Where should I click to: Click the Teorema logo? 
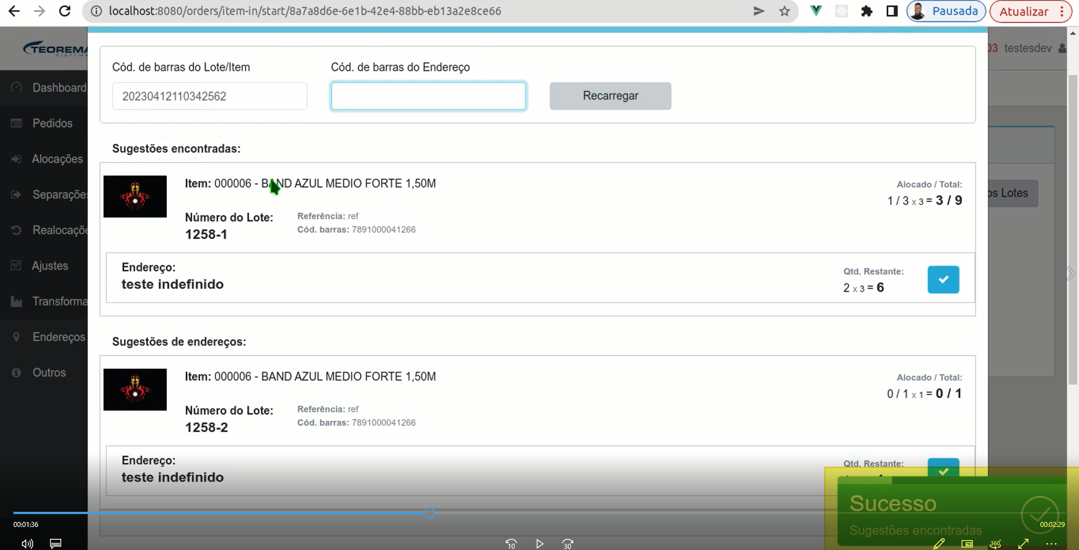55,49
